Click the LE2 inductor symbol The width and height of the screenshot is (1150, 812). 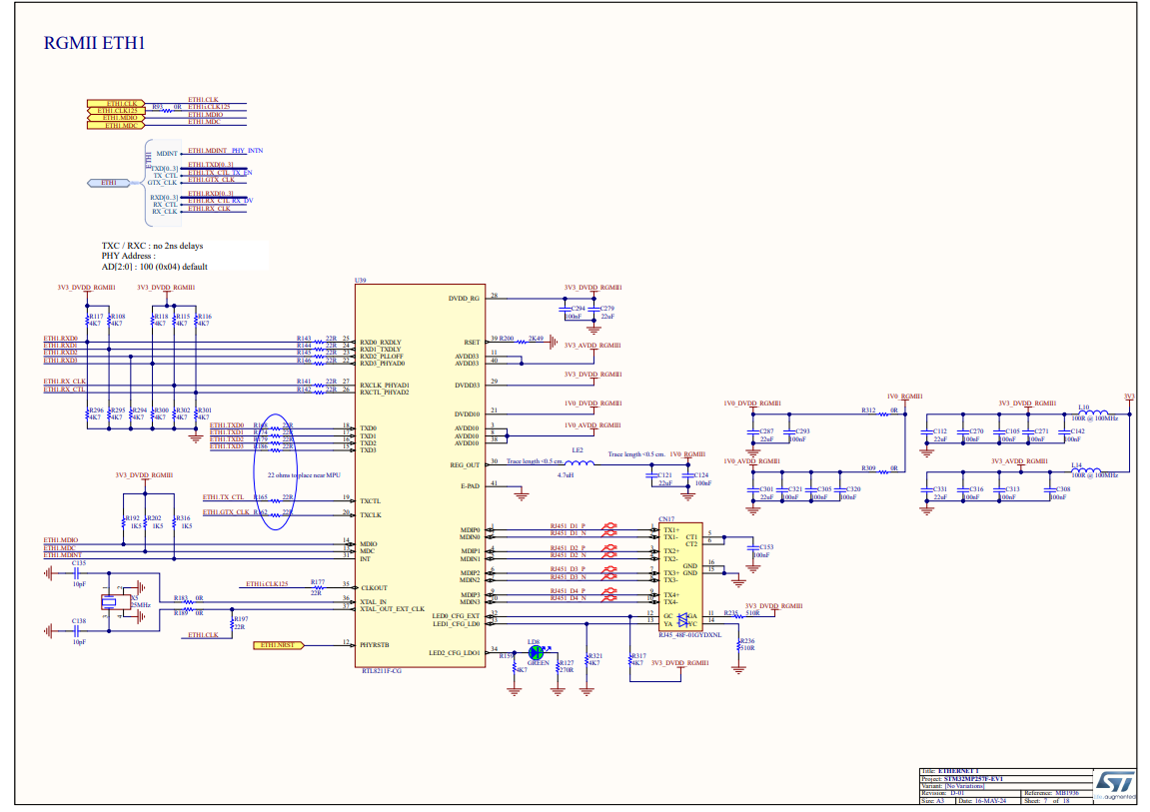pyautogui.click(x=579, y=462)
